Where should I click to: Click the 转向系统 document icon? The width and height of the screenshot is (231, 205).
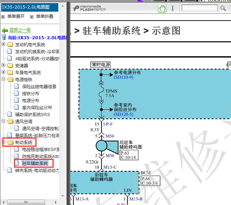pyautogui.click(x=10, y=170)
